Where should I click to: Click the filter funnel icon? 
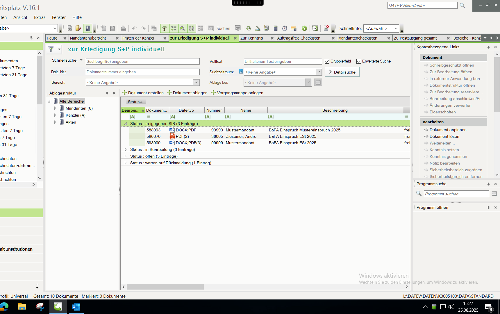click(x=51, y=49)
